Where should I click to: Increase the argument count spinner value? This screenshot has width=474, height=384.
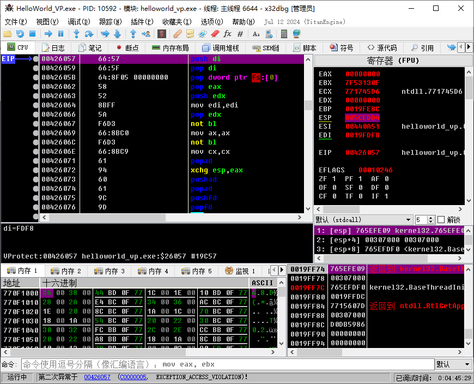[432, 218]
